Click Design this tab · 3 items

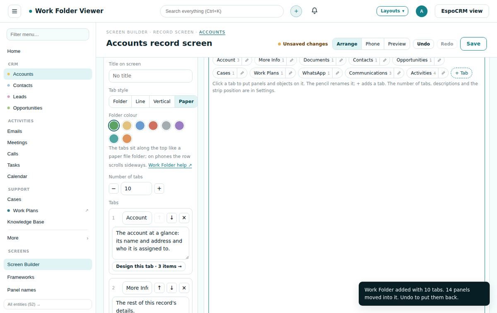[x=149, y=266]
